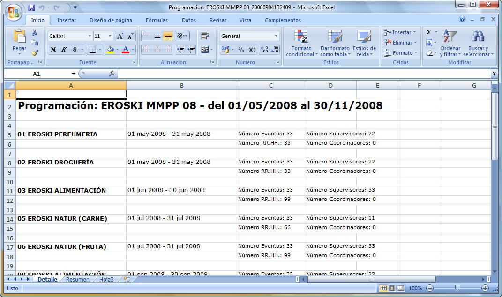Click the AutoSum sigma icon
Screen dimensions: 502x297
[429, 32]
